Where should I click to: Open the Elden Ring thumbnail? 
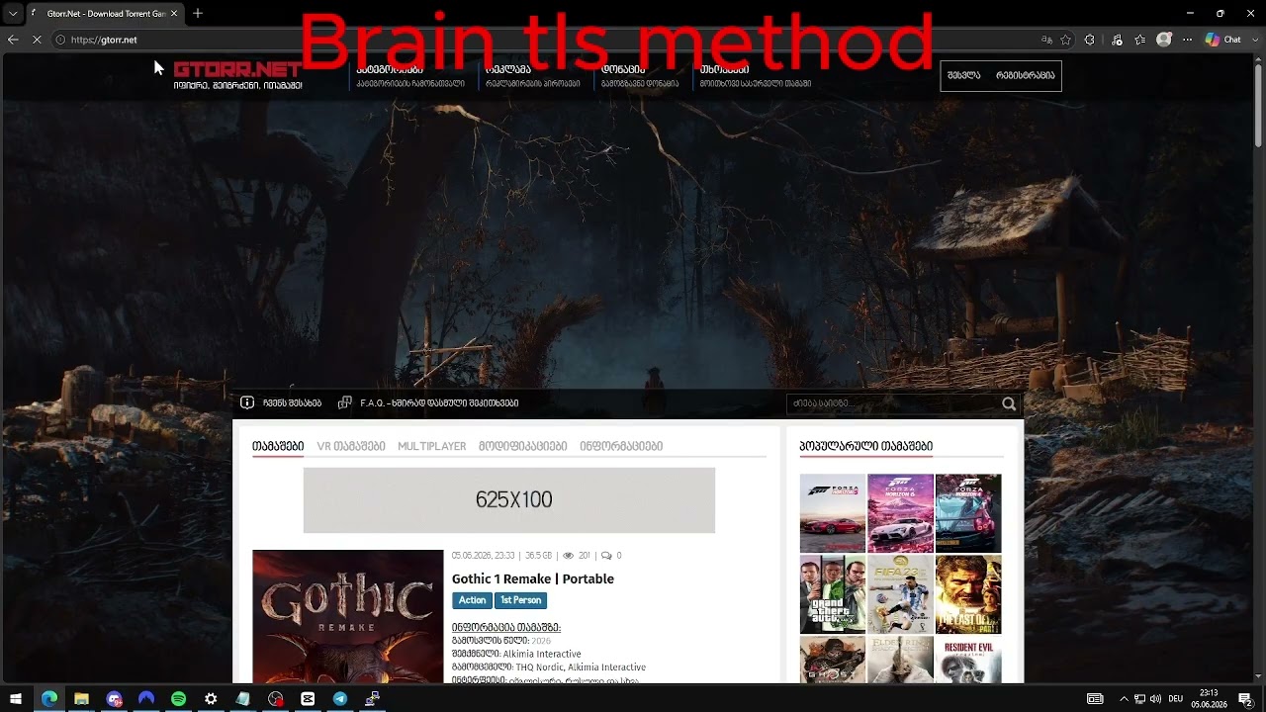point(900,660)
